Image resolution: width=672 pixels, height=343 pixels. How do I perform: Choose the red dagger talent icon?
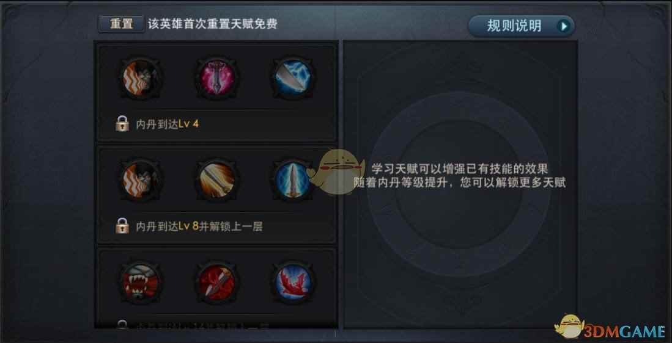(217, 282)
